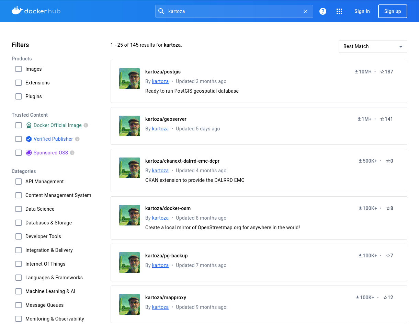Tick Integration & Delivery checkbox
Image resolution: width=419 pixels, height=326 pixels.
click(x=19, y=250)
